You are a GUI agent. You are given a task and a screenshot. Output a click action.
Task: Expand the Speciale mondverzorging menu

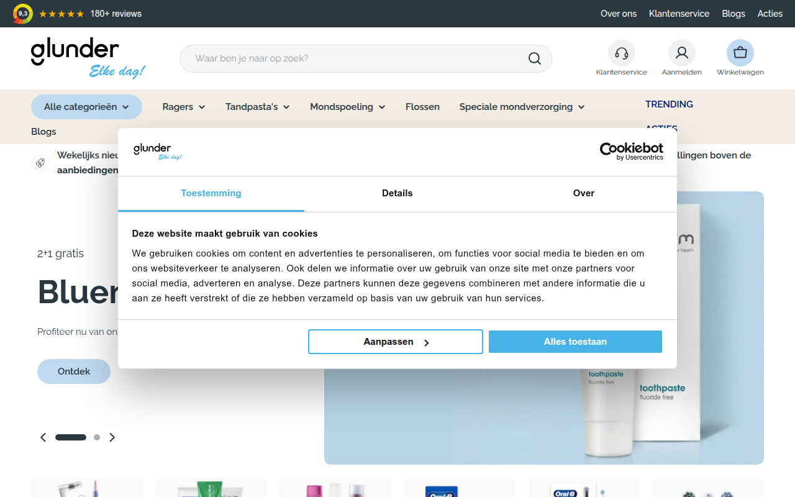pyautogui.click(x=522, y=107)
